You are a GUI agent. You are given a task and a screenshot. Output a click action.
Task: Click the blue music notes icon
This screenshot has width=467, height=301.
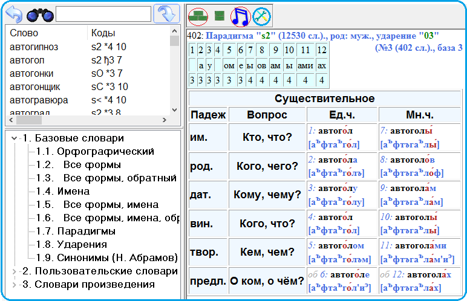pos(240,17)
